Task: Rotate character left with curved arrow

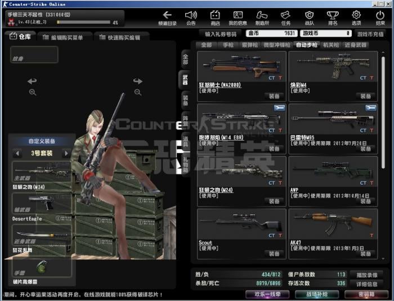Action: 32,81
